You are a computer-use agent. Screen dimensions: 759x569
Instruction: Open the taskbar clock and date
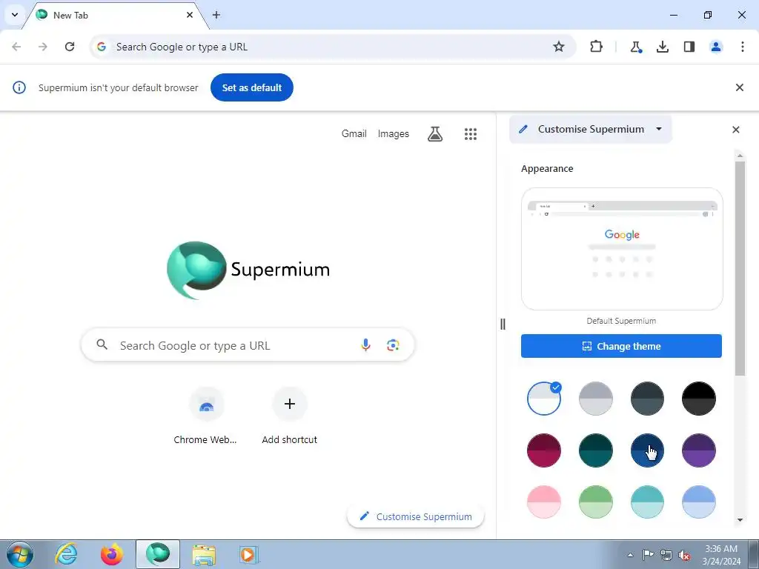(x=721, y=554)
